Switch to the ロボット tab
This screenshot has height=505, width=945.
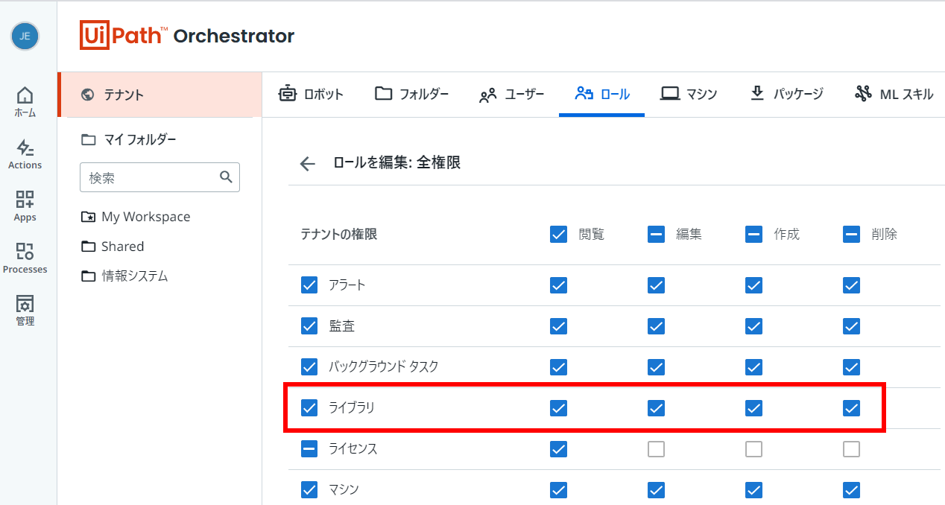coord(311,94)
